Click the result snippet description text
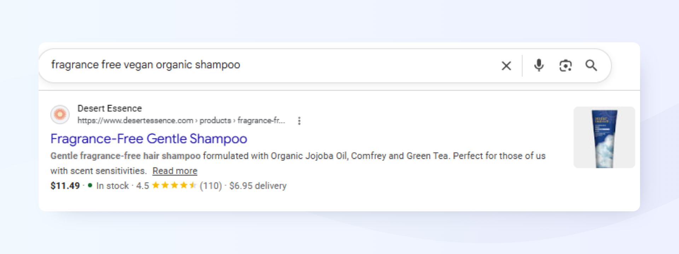The height and width of the screenshot is (254, 679). (298, 163)
